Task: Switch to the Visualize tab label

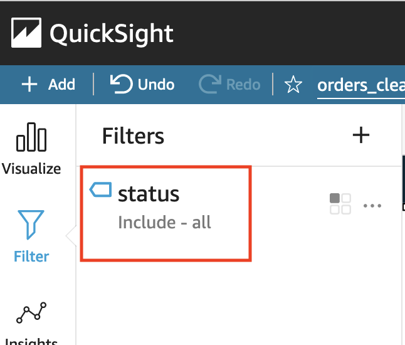Action: pyautogui.click(x=31, y=169)
